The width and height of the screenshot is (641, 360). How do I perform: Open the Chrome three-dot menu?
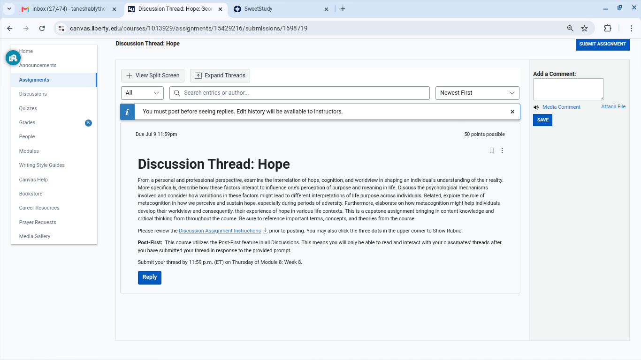(631, 28)
